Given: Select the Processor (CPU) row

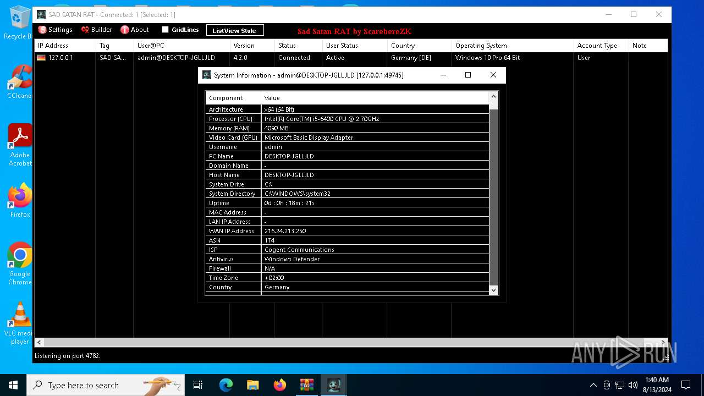Looking at the screenshot, I should point(347,119).
